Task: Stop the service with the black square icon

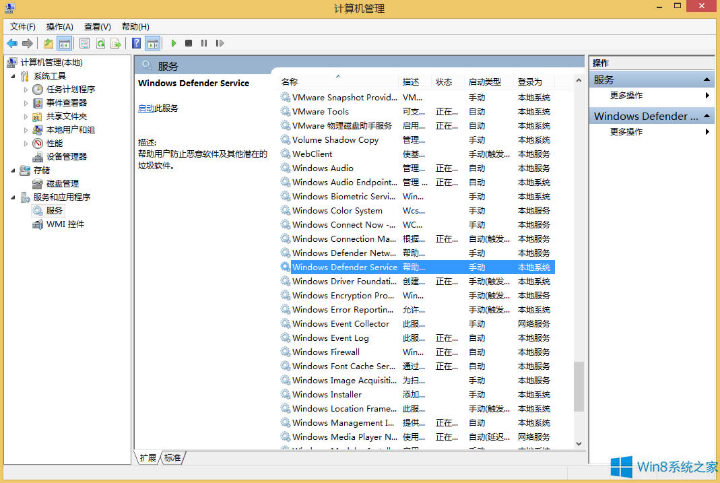Action: coord(189,43)
